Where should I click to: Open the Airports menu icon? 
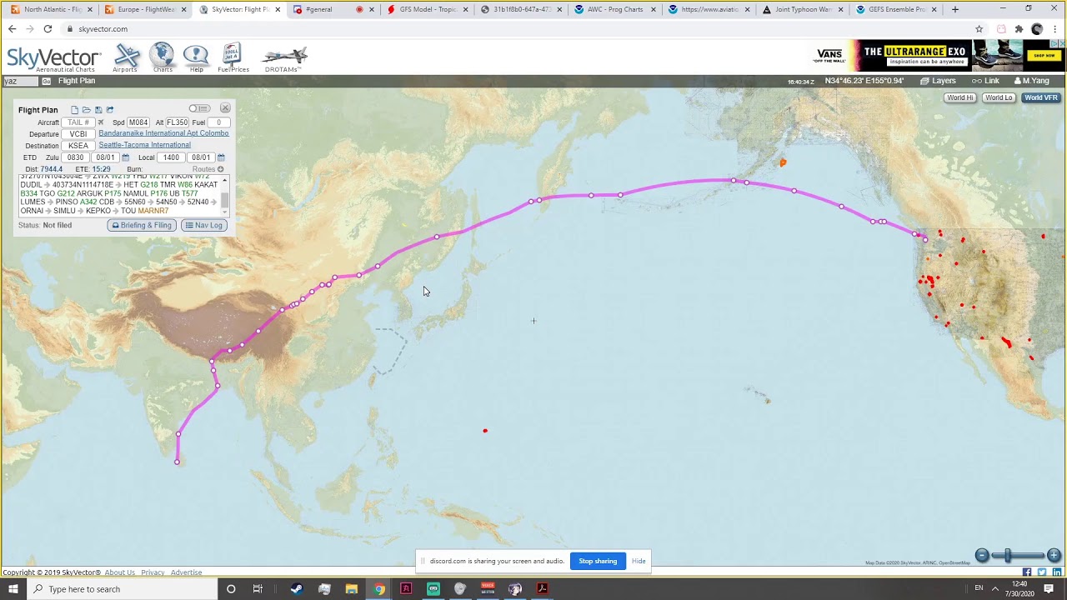127,58
